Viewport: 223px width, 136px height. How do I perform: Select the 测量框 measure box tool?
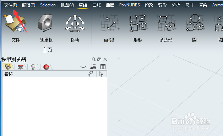[45, 23]
